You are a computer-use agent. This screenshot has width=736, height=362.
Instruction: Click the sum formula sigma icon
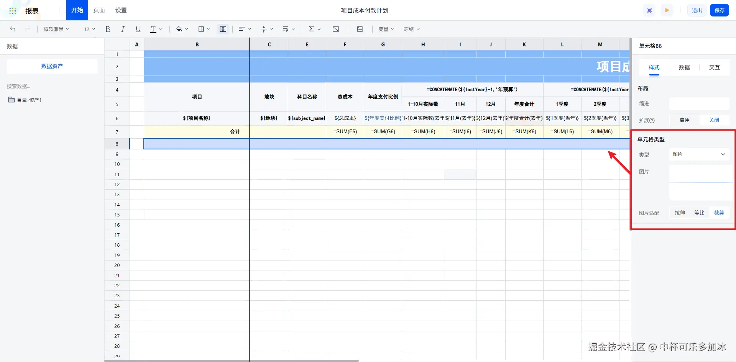311,29
